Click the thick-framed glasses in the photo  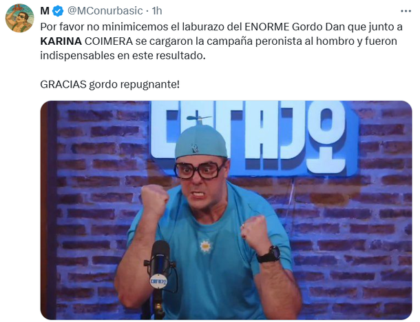click(199, 170)
